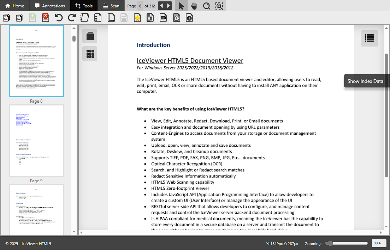Click the red X delete page icon
Screen dimensions: 390x250
coord(46,18)
